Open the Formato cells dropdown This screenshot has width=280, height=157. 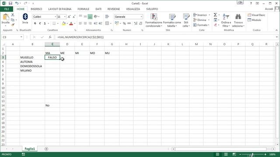(x=201, y=25)
